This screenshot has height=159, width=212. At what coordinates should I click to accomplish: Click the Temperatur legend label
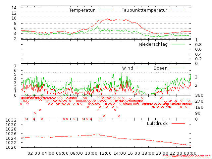[82, 10]
